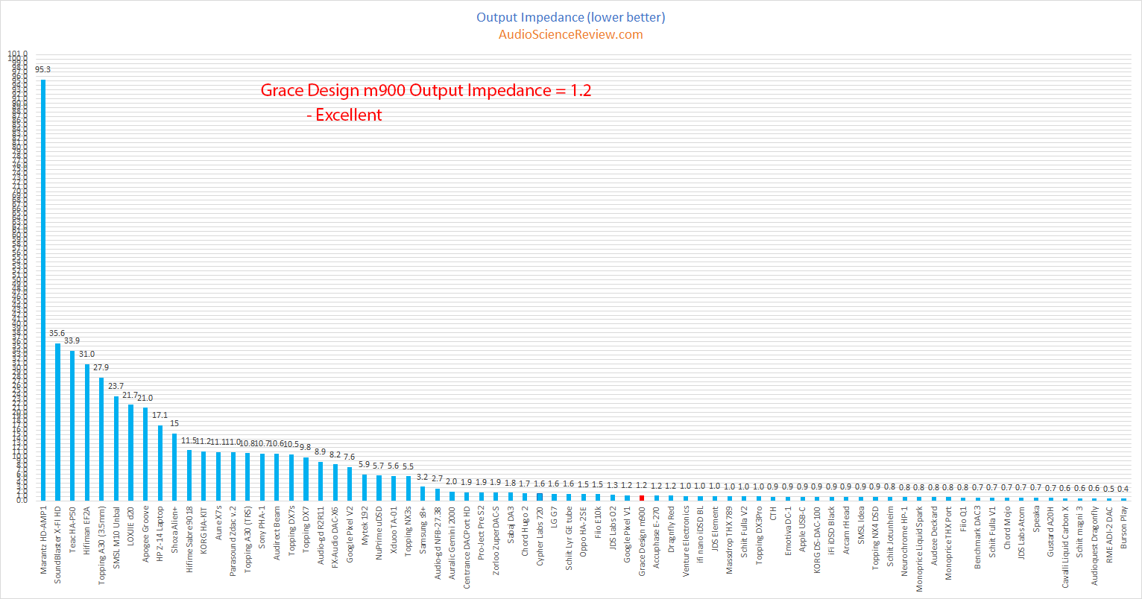
Task: Click the 2.7 data label
Action: 437,479
